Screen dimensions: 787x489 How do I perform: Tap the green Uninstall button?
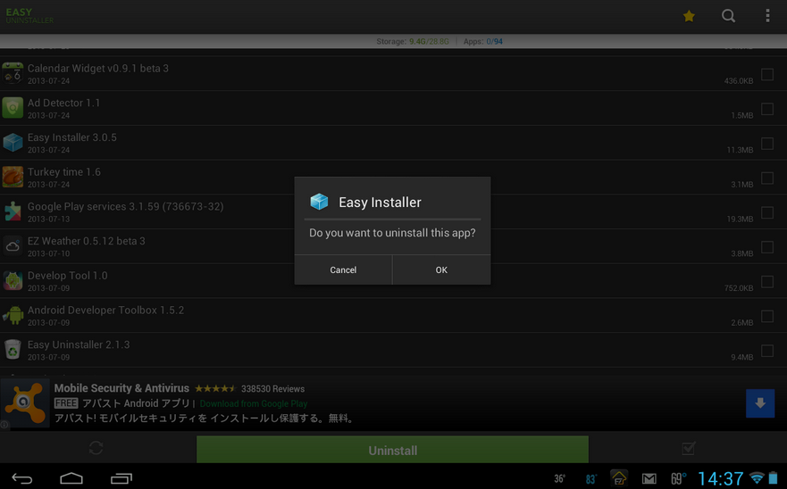(392, 450)
